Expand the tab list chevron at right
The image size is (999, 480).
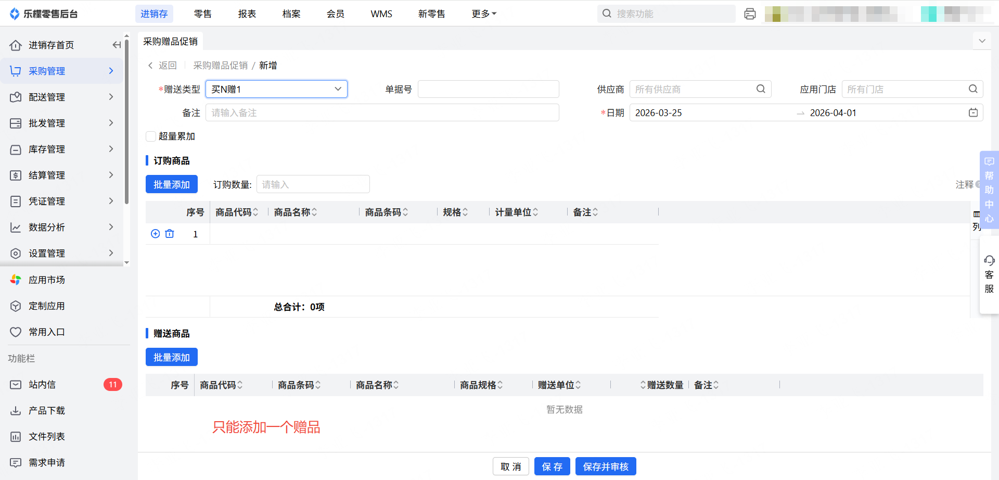pyautogui.click(x=982, y=41)
